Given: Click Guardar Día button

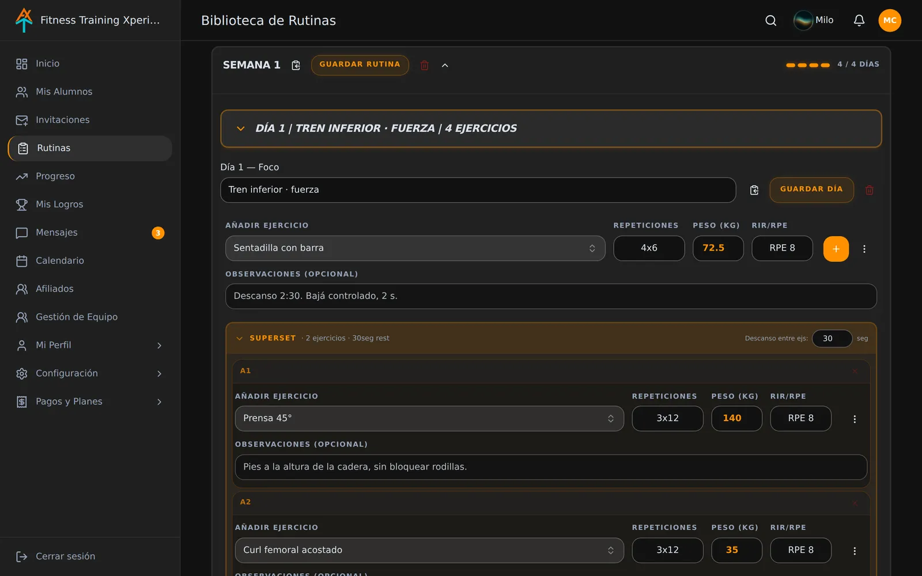Looking at the screenshot, I should [x=811, y=190].
